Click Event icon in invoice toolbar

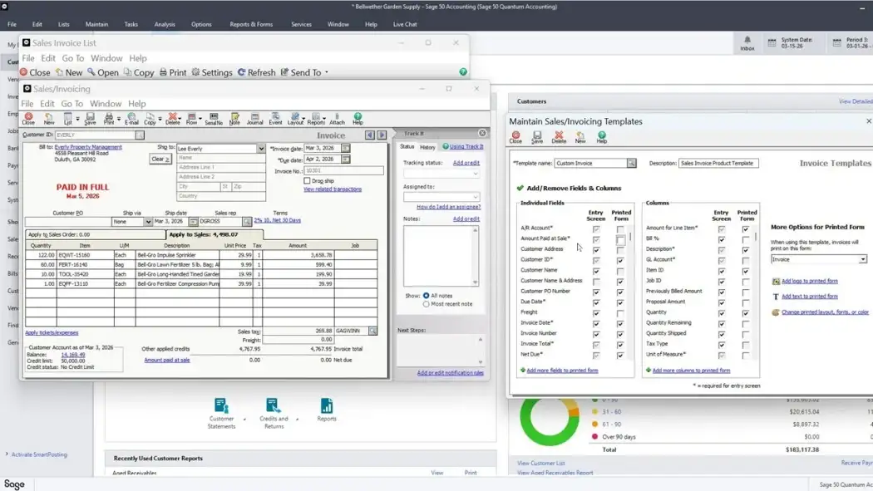[x=275, y=119]
